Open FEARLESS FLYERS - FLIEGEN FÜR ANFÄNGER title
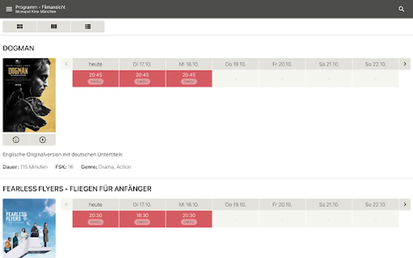Viewport: 413px width, 258px height. click(77, 189)
